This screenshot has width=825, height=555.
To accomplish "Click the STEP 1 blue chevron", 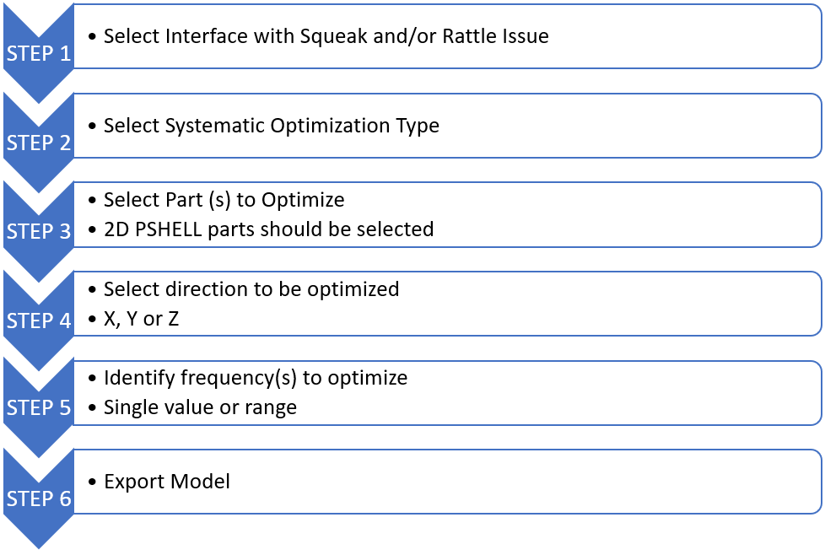I will tap(39, 53).
